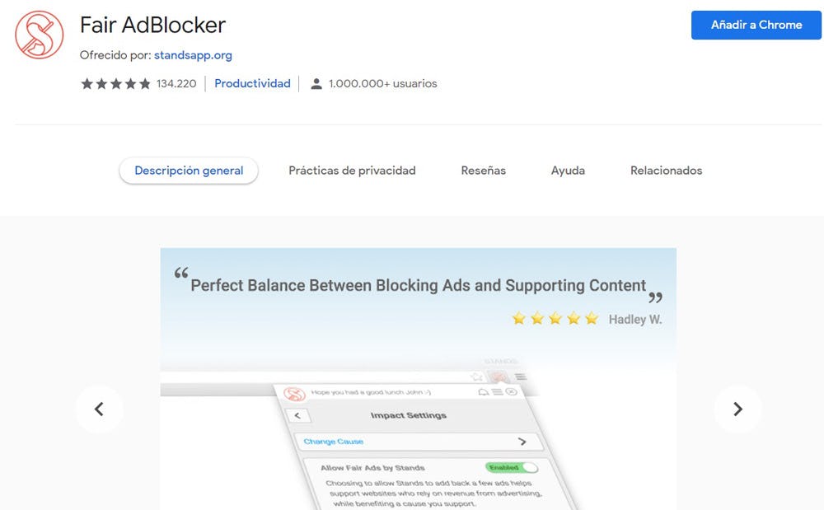This screenshot has width=824, height=510.
Task: Open the hamburger menu in Stands popup
Action: click(497, 393)
